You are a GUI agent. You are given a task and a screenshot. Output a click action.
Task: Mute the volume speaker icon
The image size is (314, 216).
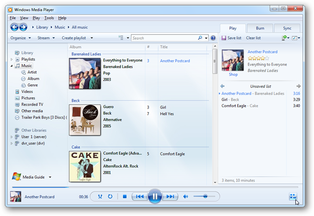coord(185,197)
